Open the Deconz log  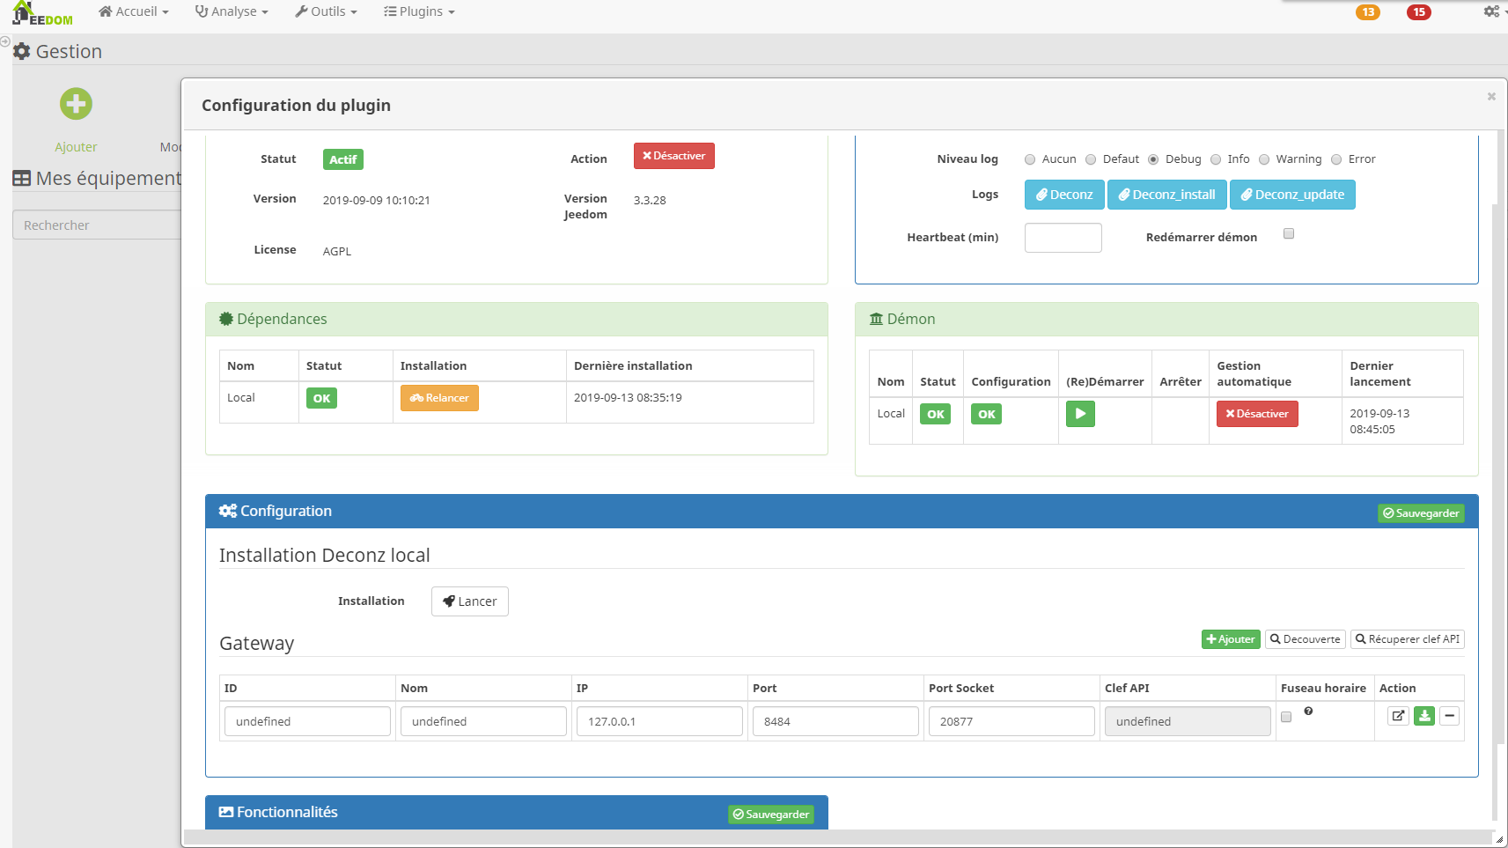[1064, 195]
